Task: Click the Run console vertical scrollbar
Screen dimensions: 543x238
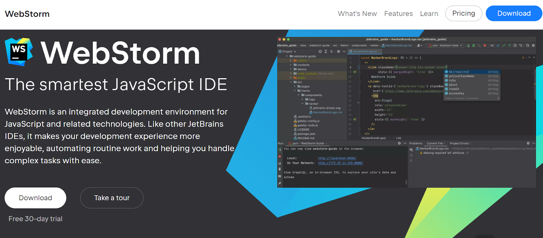Action: click(406, 182)
